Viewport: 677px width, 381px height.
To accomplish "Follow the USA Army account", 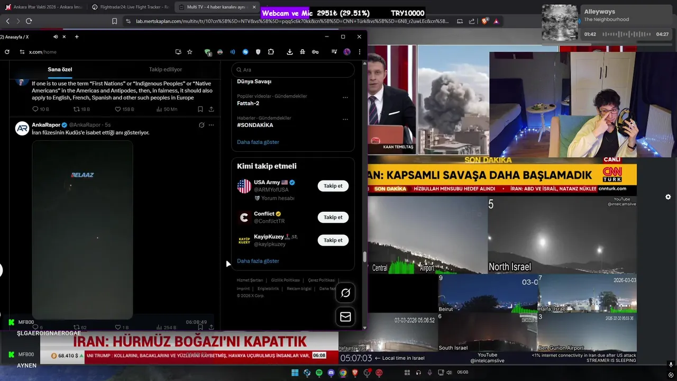I will pos(333,186).
